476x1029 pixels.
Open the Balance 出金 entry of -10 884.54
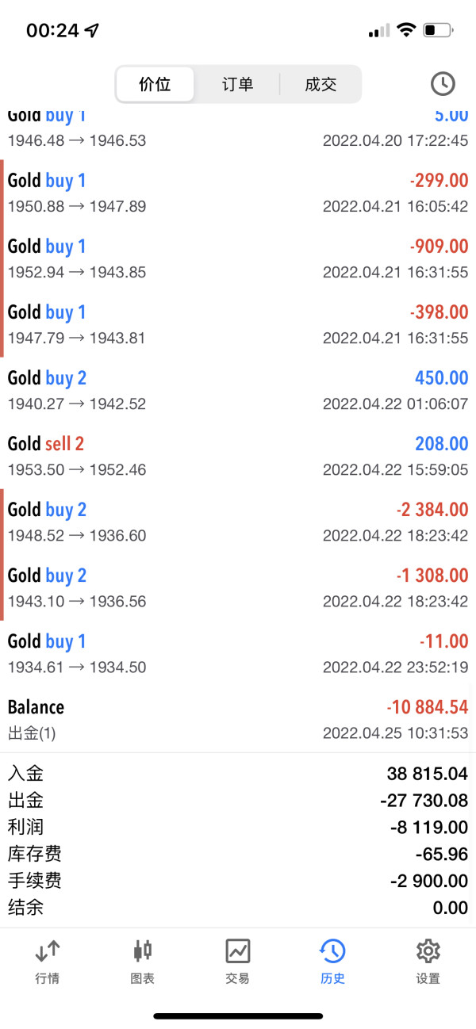[x=238, y=719]
